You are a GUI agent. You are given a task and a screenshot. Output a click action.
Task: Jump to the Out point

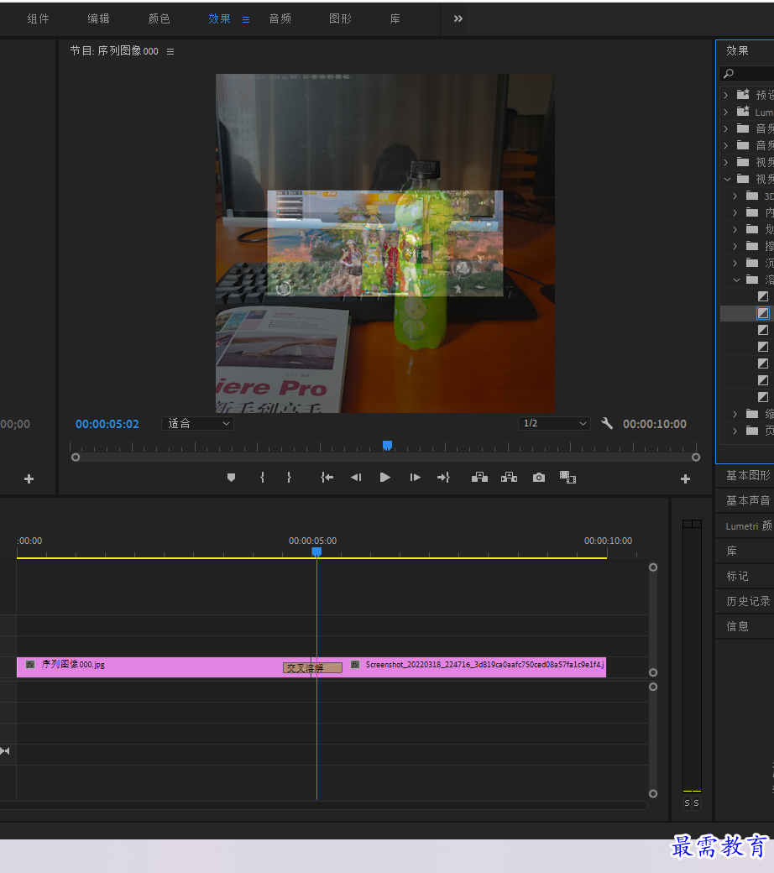click(x=444, y=477)
